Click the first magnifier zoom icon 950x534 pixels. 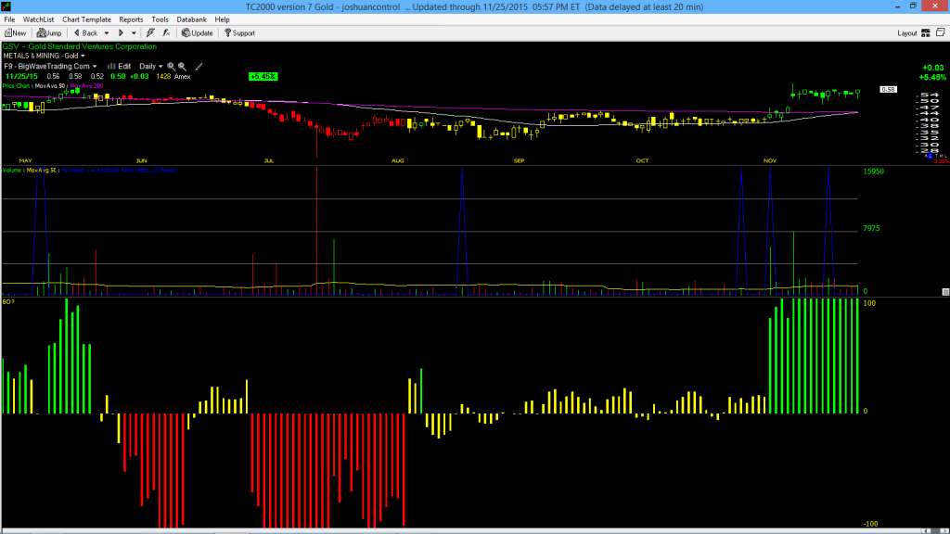172,67
